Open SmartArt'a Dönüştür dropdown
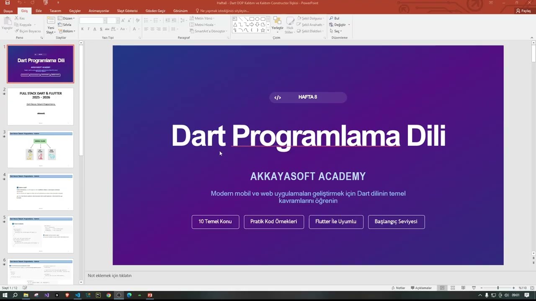 pos(209,31)
